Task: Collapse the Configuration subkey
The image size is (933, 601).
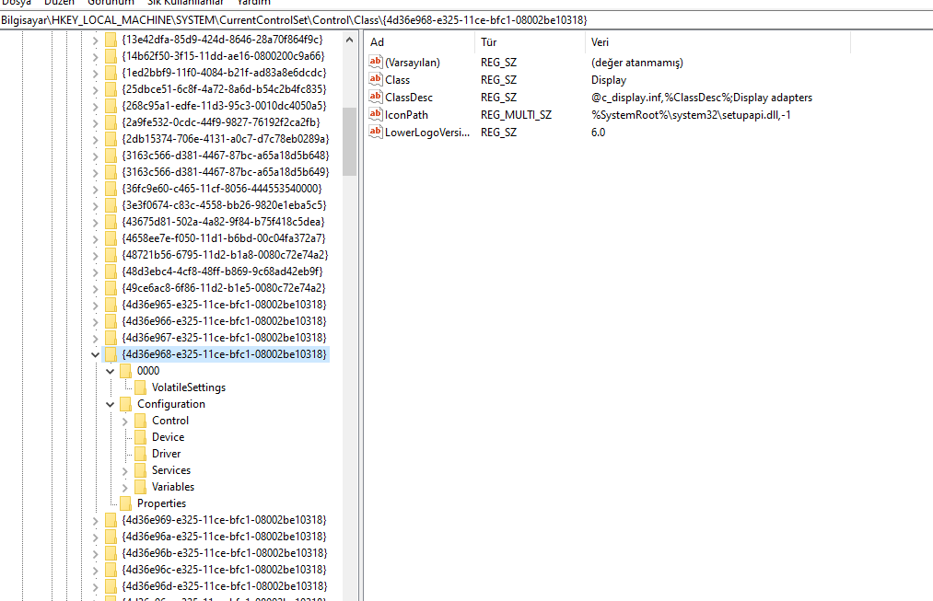Action: 111,404
